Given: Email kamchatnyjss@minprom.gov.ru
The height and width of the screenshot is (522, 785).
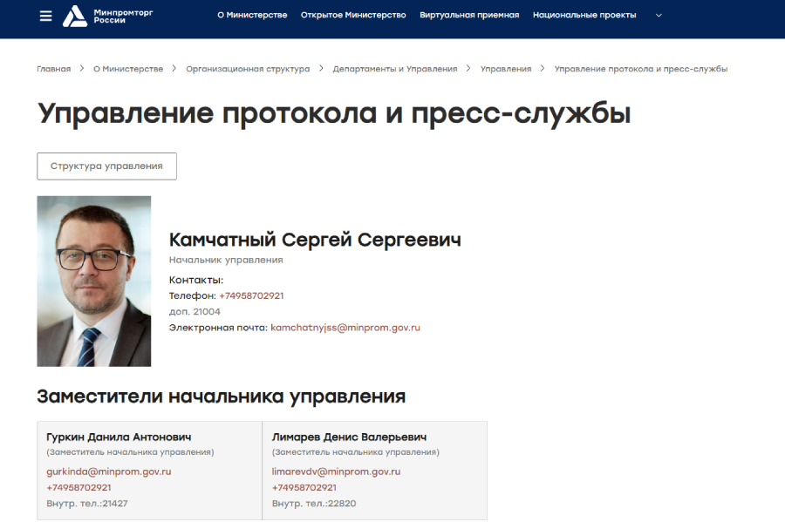Looking at the screenshot, I should click(x=346, y=328).
